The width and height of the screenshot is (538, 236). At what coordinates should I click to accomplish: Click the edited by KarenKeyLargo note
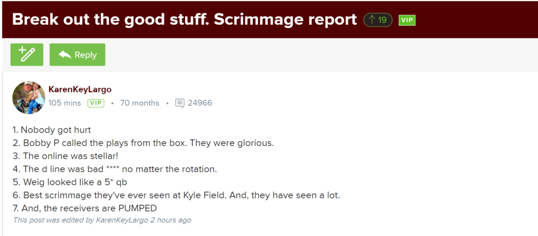[x=102, y=220]
